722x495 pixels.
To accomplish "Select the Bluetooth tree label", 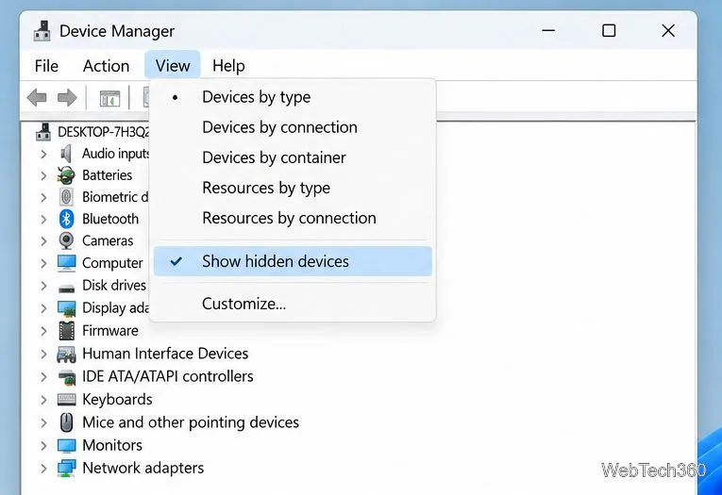I will click(110, 219).
